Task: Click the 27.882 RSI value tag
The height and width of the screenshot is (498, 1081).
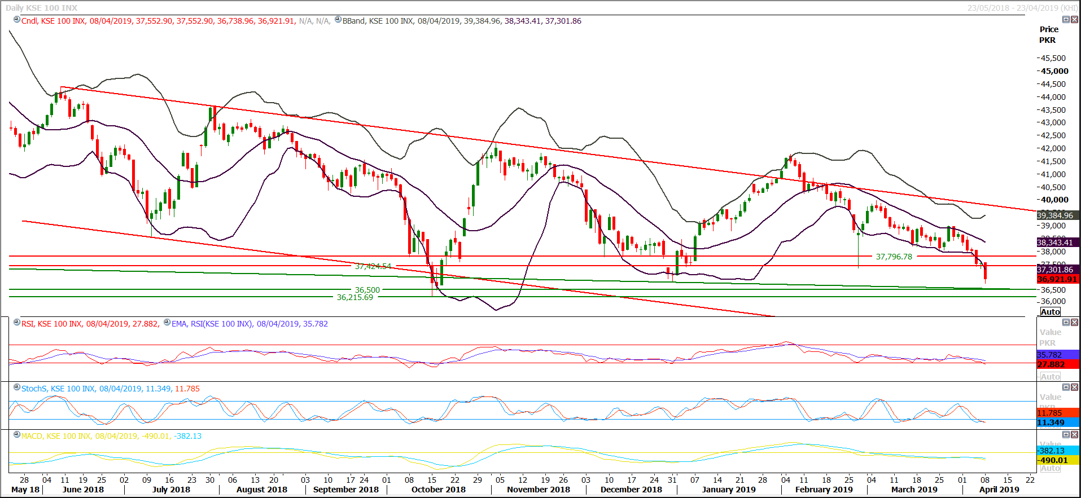Action: (x=1058, y=364)
